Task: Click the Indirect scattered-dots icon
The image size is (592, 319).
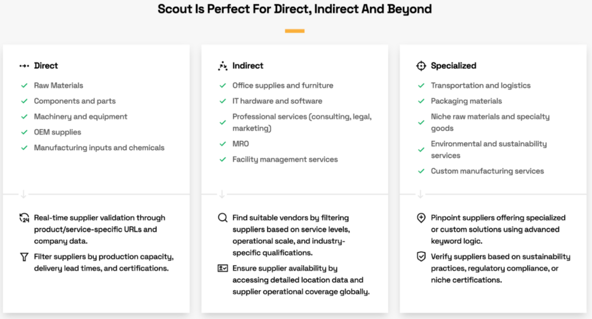Action: [223, 66]
